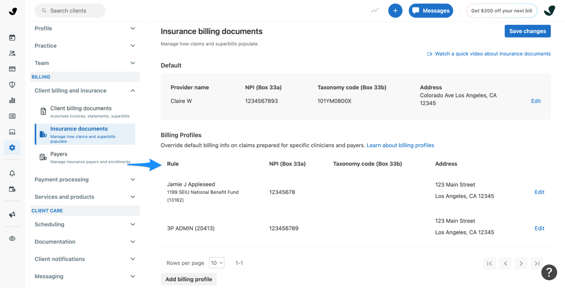Open the Payers settings page
This screenshot has width=565, height=288.
click(x=85, y=157)
